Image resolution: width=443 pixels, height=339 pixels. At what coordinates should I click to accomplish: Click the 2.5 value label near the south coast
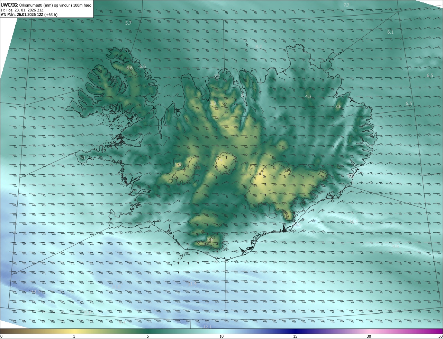[x=210, y=240]
